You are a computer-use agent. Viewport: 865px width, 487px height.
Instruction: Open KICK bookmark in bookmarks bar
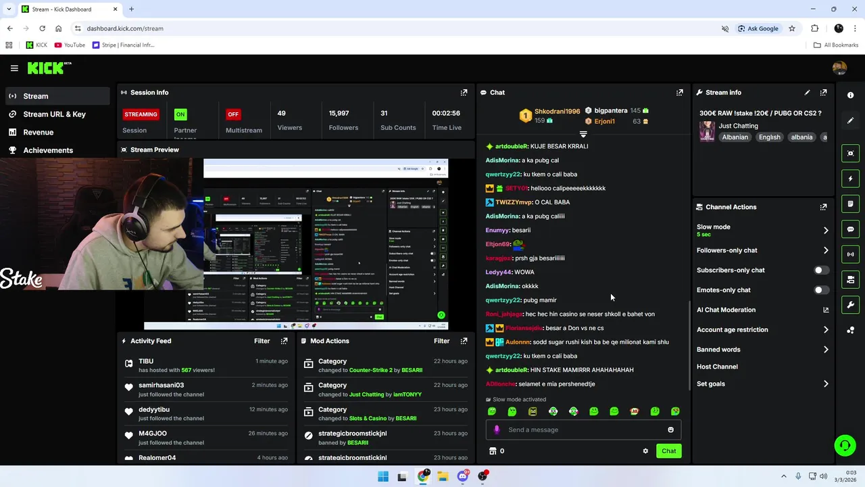(36, 45)
